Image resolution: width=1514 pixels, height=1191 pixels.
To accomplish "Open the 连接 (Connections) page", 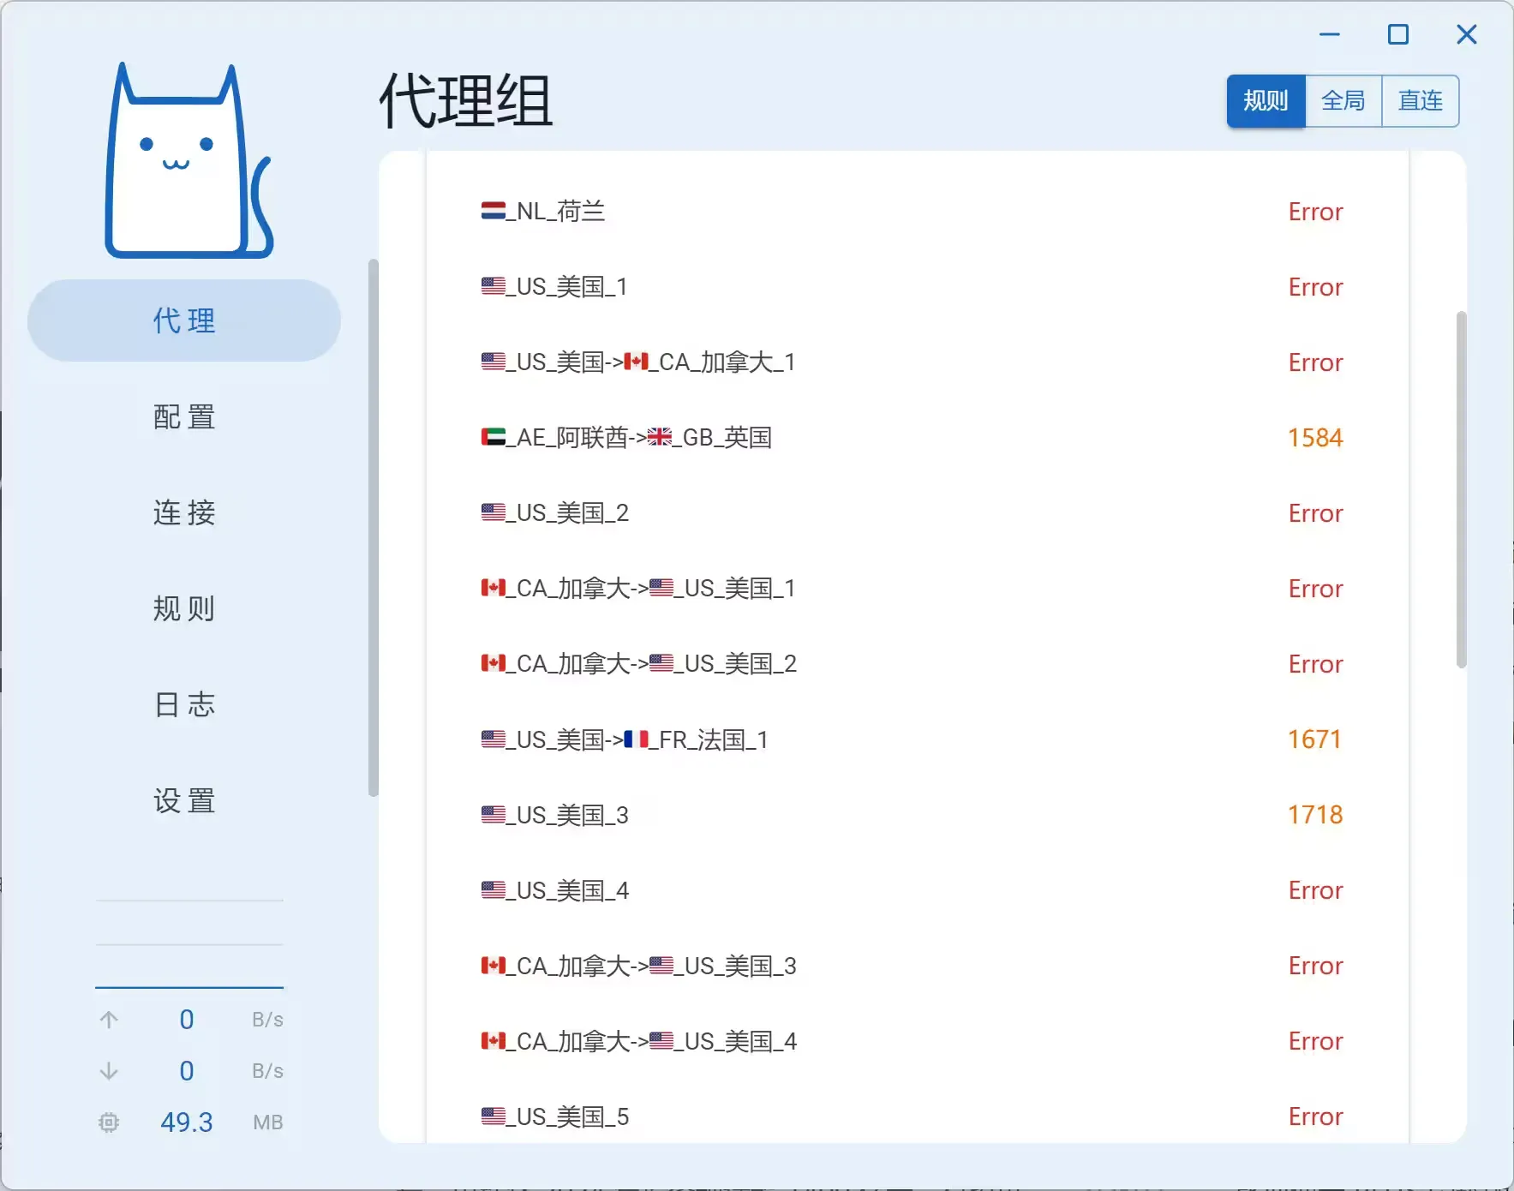I will coord(184,513).
